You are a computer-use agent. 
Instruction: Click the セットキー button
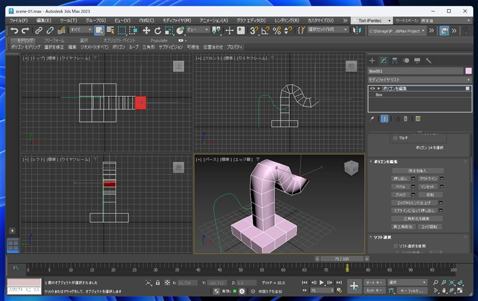pos(375,291)
